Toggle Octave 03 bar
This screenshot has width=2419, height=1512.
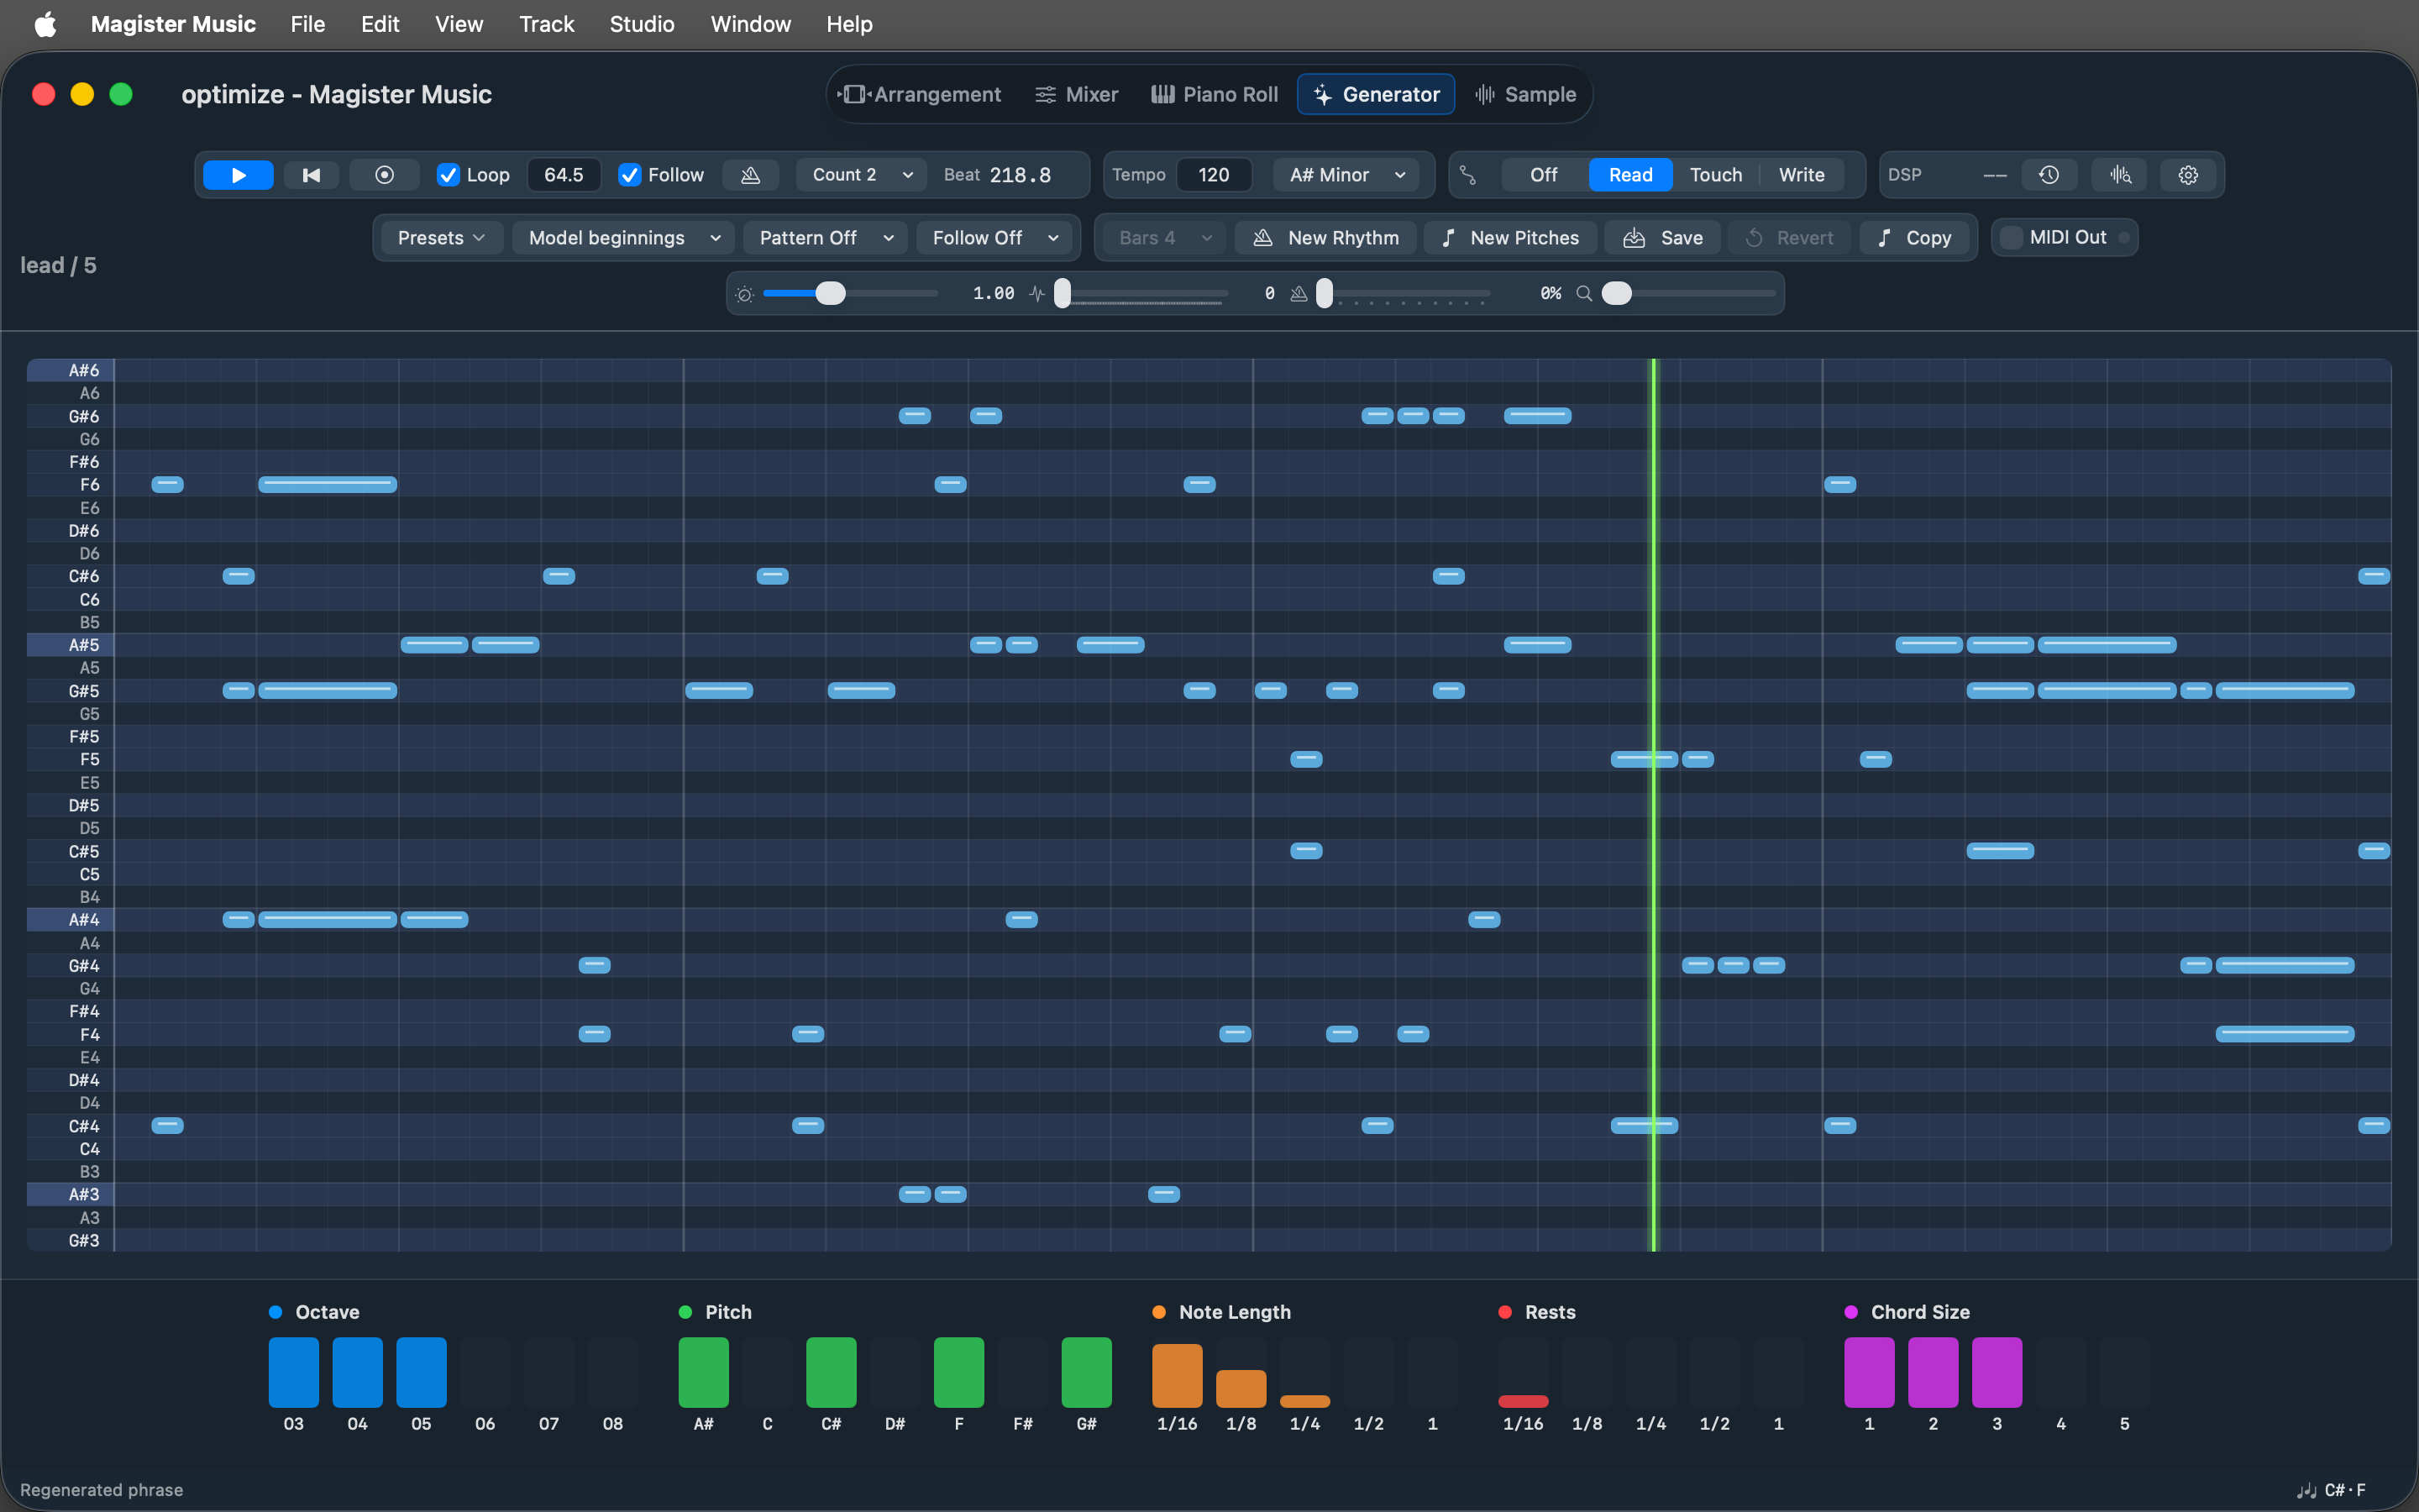point(294,1372)
